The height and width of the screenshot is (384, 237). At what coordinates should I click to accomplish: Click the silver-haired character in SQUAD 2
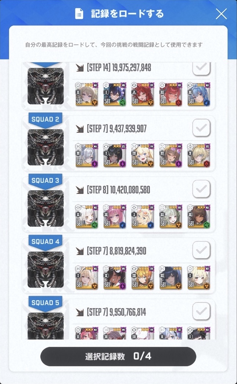pyautogui.click(x=87, y=156)
